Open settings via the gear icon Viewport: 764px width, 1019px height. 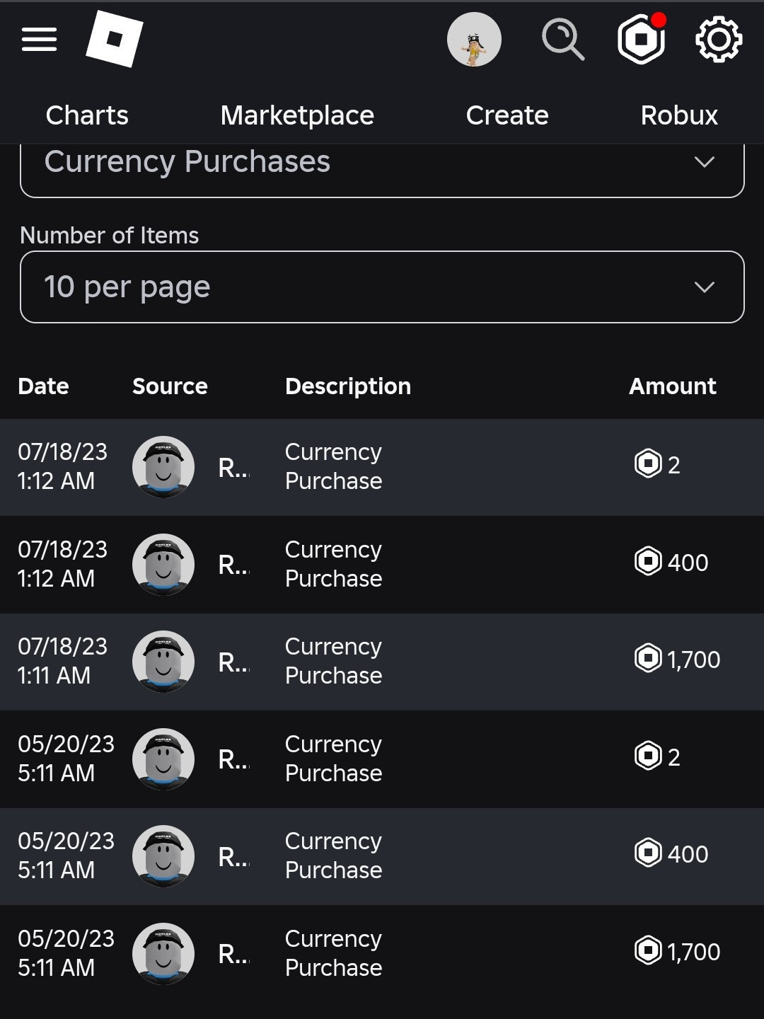[719, 40]
